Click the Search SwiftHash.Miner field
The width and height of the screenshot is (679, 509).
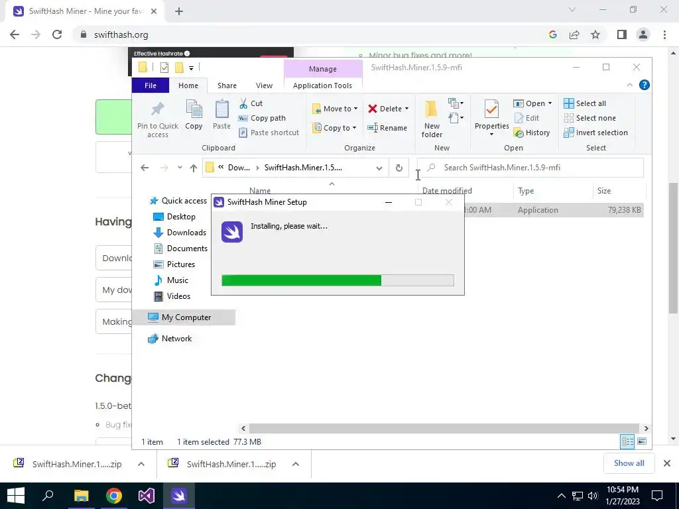point(530,168)
